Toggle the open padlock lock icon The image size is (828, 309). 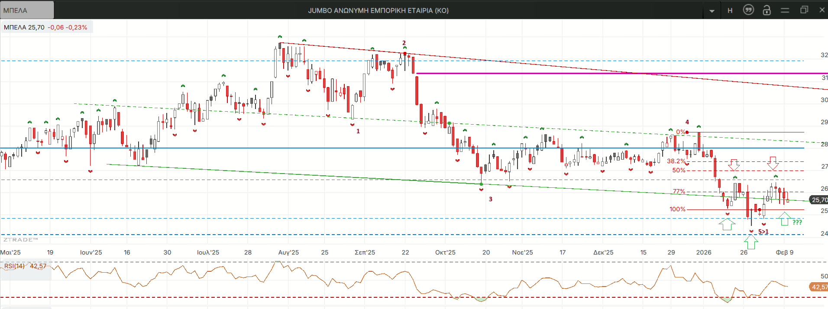pyautogui.click(x=767, y=10)
